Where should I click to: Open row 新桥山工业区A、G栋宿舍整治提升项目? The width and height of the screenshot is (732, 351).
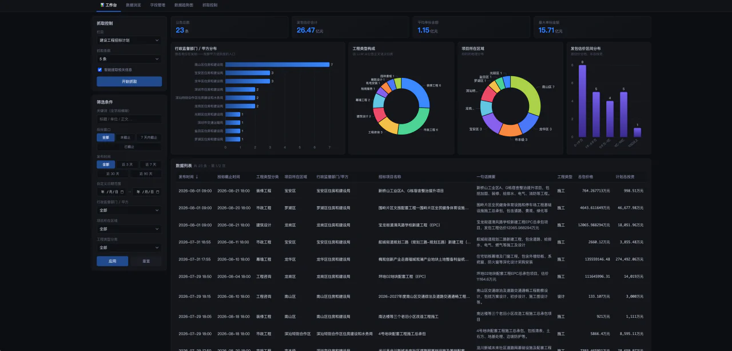(411, 191)
